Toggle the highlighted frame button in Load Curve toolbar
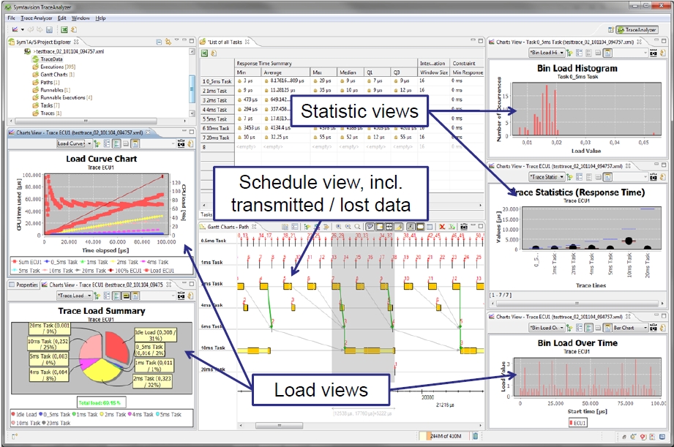The image size is (674, 447). pos(135,143)
